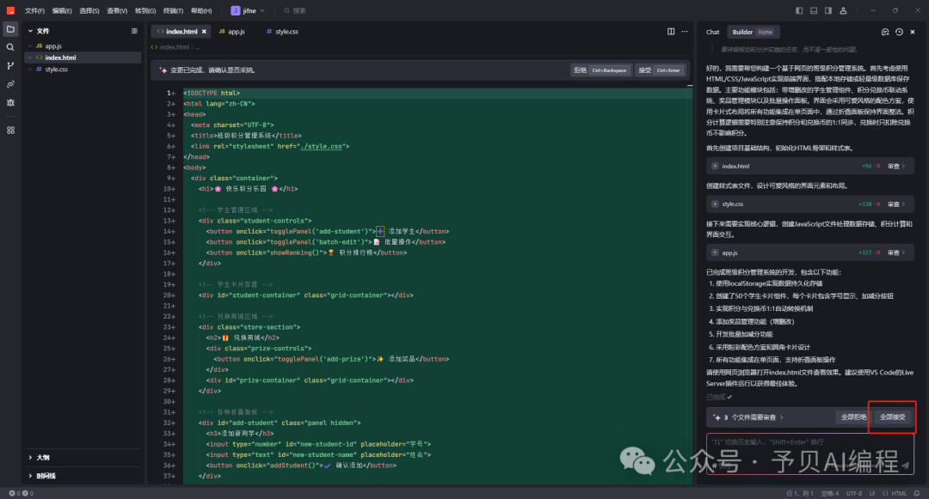Open the user account icon in title bar
This screenshot has width=929, height=499.
tap(843, 10)
